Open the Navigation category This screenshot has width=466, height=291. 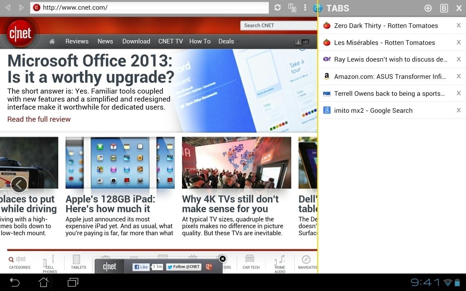click(307, 262)
